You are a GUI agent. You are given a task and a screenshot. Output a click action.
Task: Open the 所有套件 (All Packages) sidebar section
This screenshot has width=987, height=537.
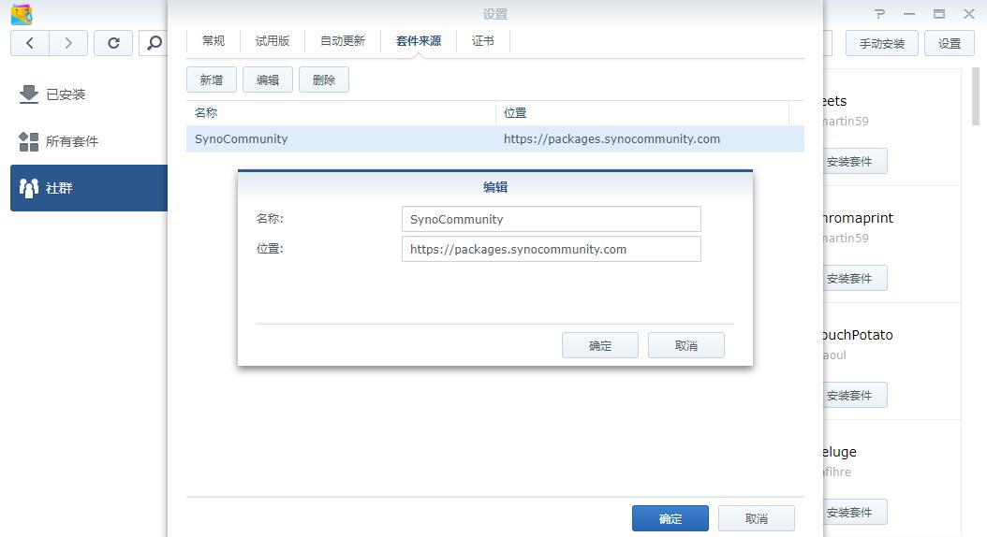pyautogui.click(x=89, y=141)
